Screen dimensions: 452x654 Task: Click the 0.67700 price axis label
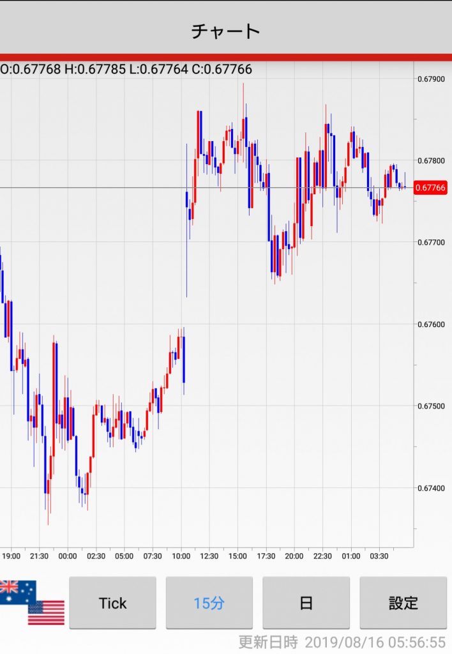click(431, 243)
